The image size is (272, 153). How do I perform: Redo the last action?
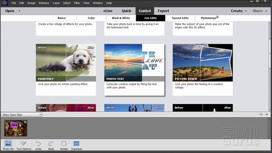51,145
